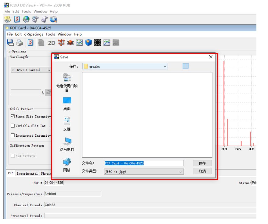Open the checkmark preferences icon in PDF Card toolbar
268x224 pixels.
[x=31, y=43]
